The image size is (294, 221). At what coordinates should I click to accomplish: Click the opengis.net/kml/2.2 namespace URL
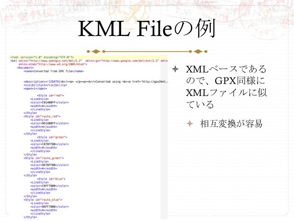tap(55, 61)
